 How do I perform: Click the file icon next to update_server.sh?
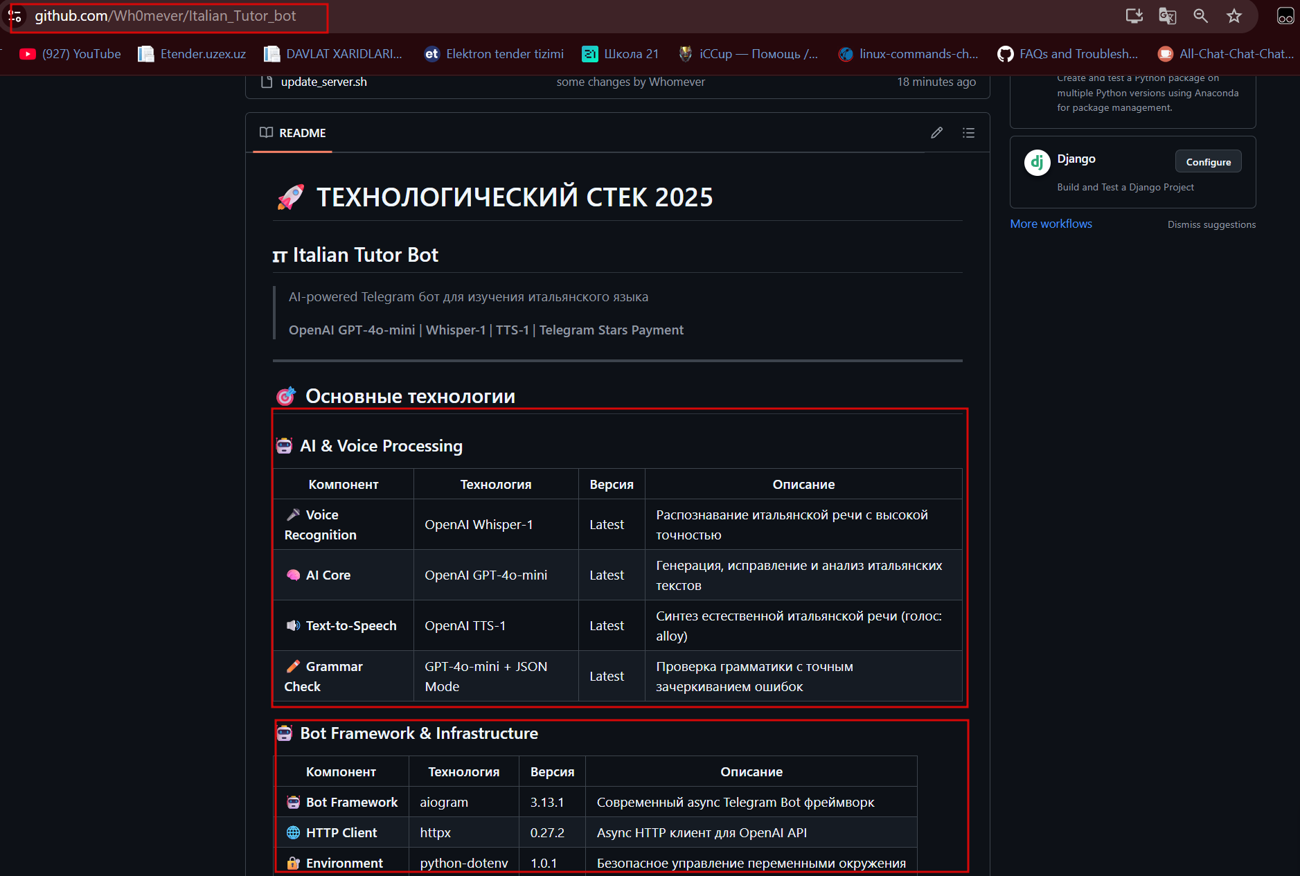coord(266,82)
